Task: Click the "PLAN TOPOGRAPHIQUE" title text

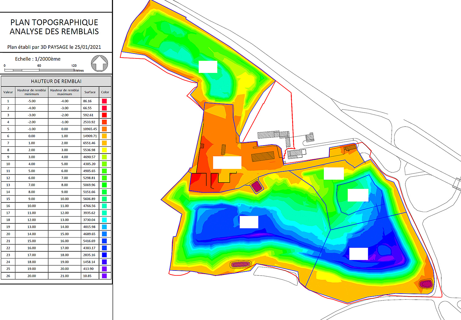Action: (54, 22)
